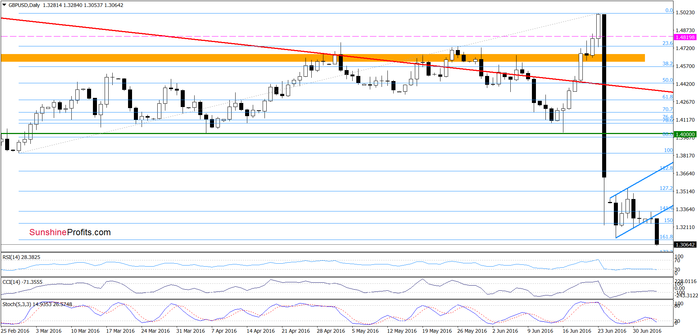Click the black 1.30642 current price label
Image resolution: width=698 pixels, height=336 pixels.
(x=685, y=245)
